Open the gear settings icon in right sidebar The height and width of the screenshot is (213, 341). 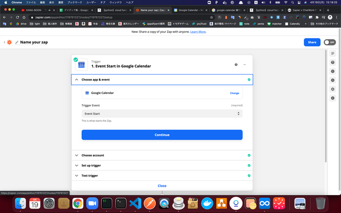(x=333, y=89)
